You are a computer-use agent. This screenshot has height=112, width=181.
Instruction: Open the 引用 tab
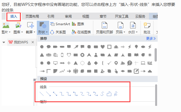(51, 17)
